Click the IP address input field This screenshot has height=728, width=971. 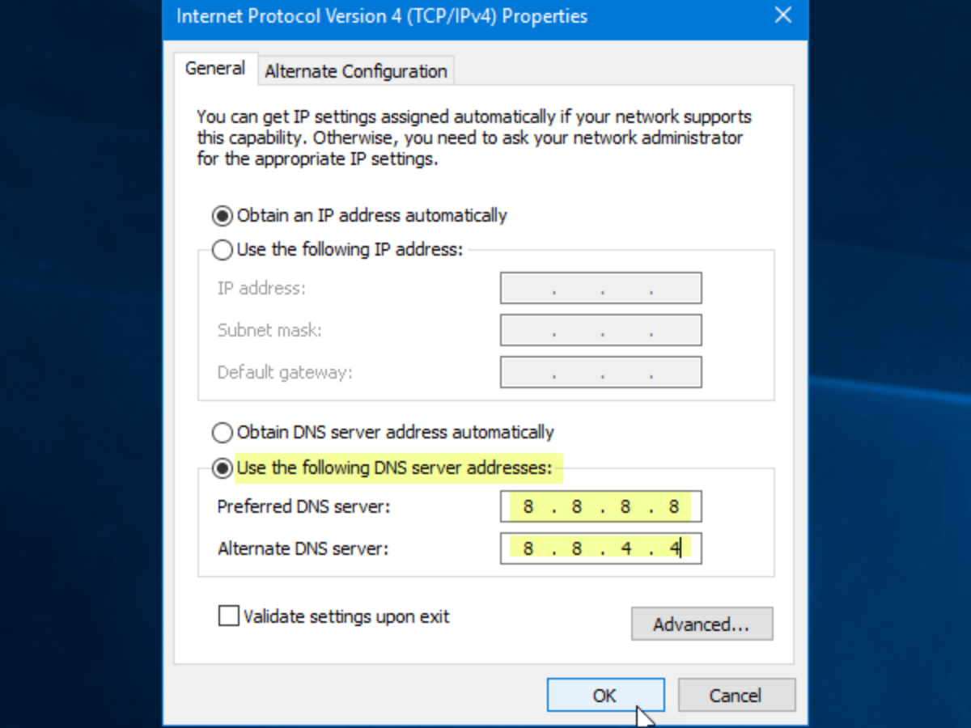[x=600, y=288]
